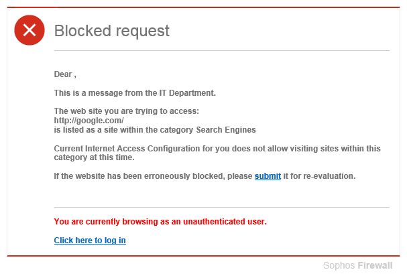Follow the "Click here to log in" link
This screenshot has height=276, width=407.
(x=90, y=240)
